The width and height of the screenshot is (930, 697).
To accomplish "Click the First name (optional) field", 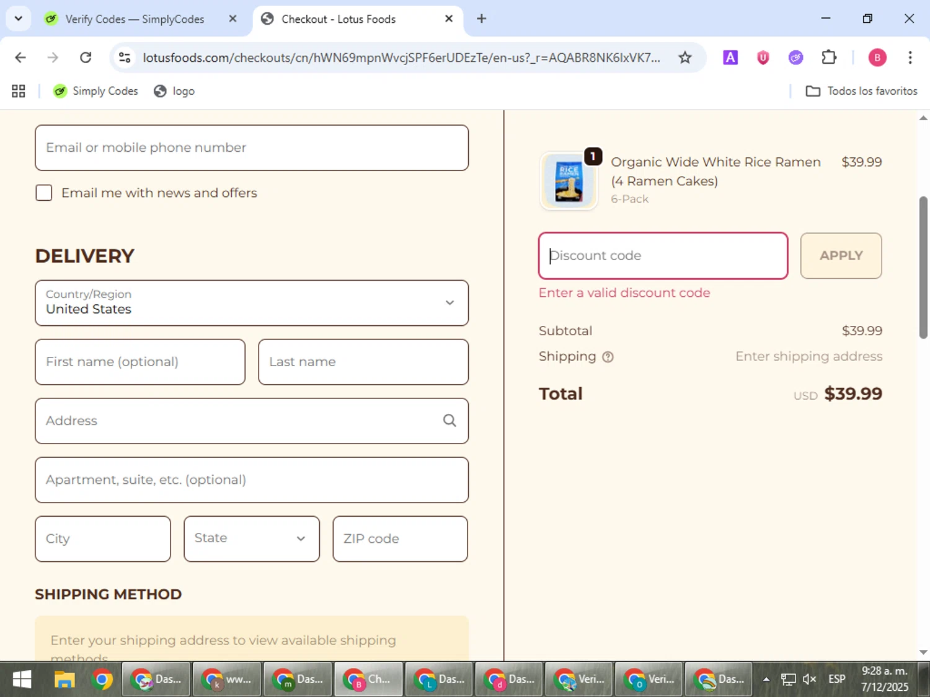I will (x=140, y=362).
